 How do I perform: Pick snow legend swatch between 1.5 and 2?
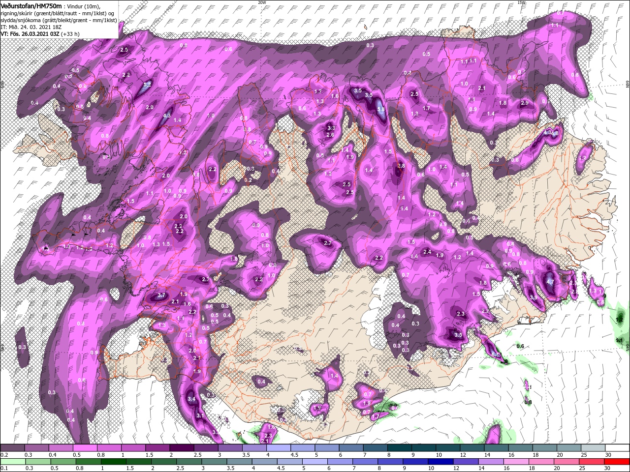[157, 447]
